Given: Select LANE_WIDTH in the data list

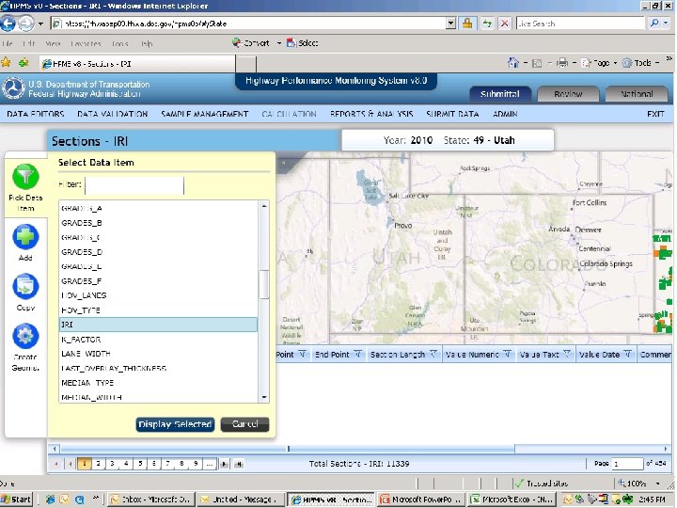Looking at the screenshot, I should (x=158, y=354).
